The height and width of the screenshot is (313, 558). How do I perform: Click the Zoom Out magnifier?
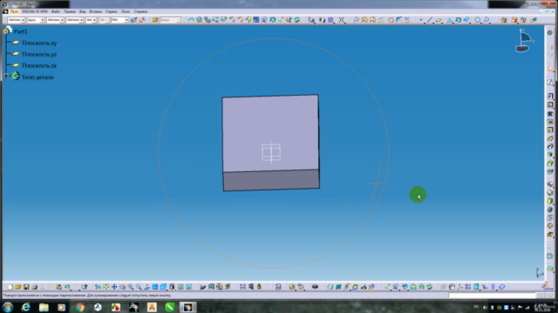pos(139,287)
